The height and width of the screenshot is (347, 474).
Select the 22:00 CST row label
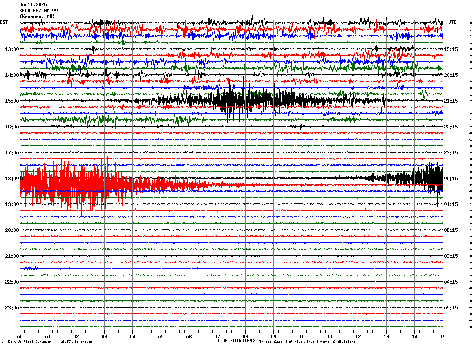tap(12, 282)
